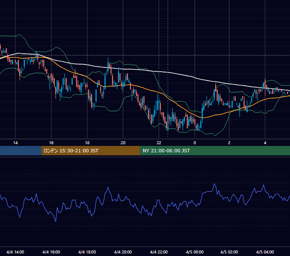This screenshot has height=256, width=290.
Task: Click the "4/5 02:00" bottom axis label
Action: coord(229,252)
